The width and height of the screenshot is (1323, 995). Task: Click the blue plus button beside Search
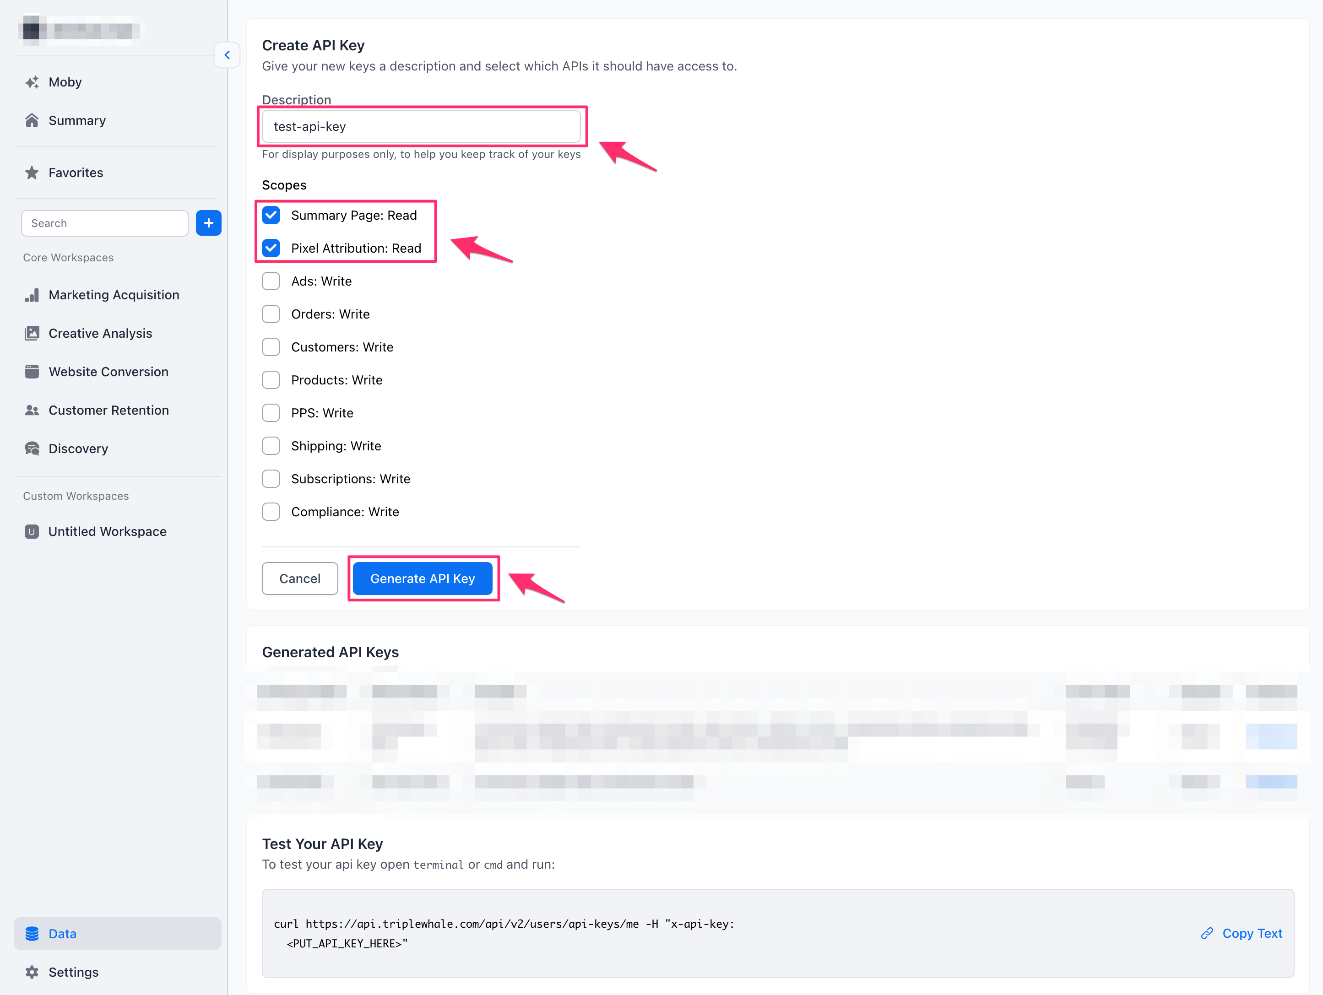tap(208, 223)
